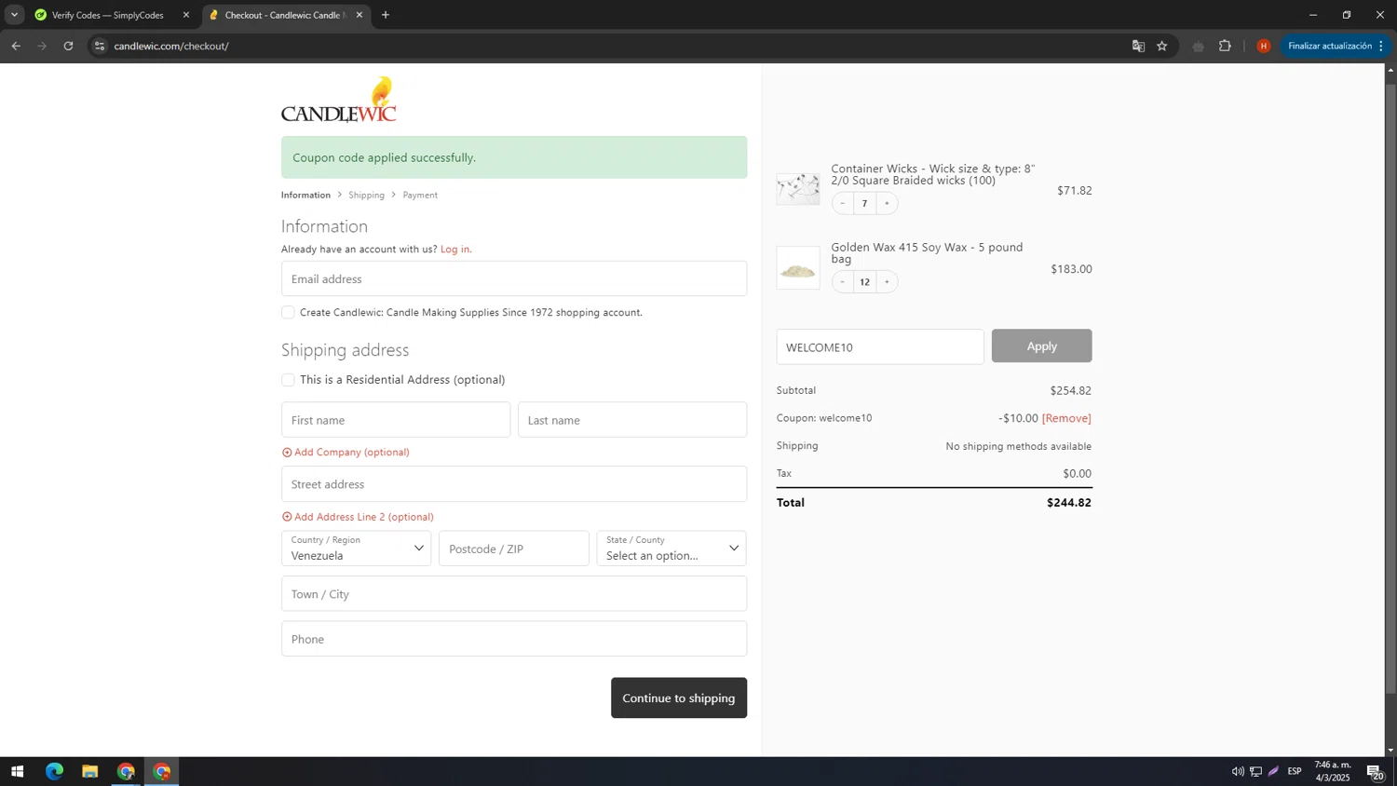Click Finalizar actualización button
1397x786 pixels.
pyautogui.click(x=1336, y=46)
